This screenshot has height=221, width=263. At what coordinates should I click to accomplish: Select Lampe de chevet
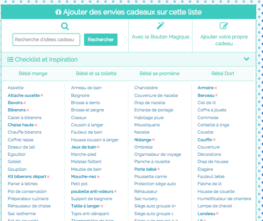pos(215,206)
